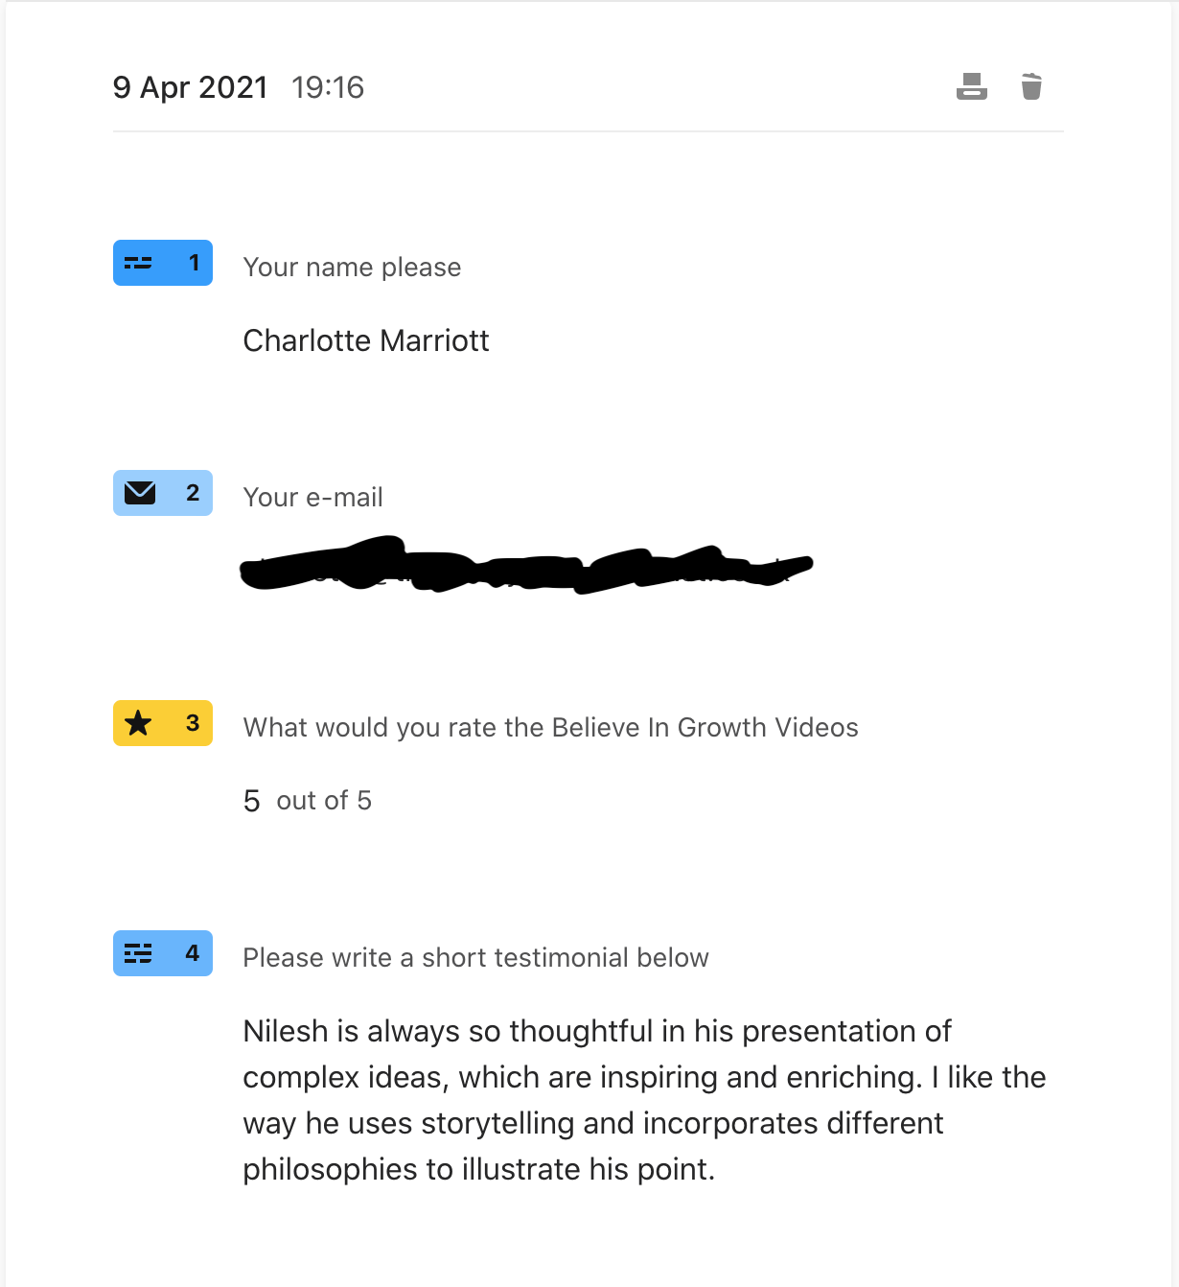Select the yellow question 3 badge
The height and width of the screenshot is (1287, 1179).
pyautogui.click(x=163, y=723)
